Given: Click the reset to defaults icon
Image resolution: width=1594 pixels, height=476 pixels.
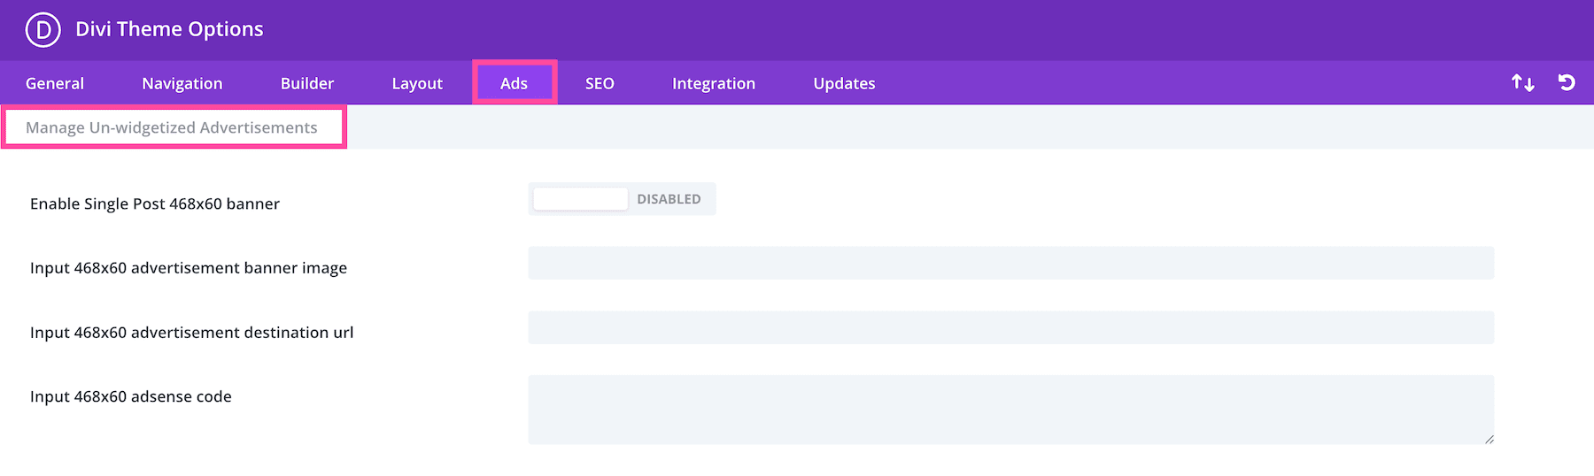Looking at the screenshot, I should point(1567,82).
